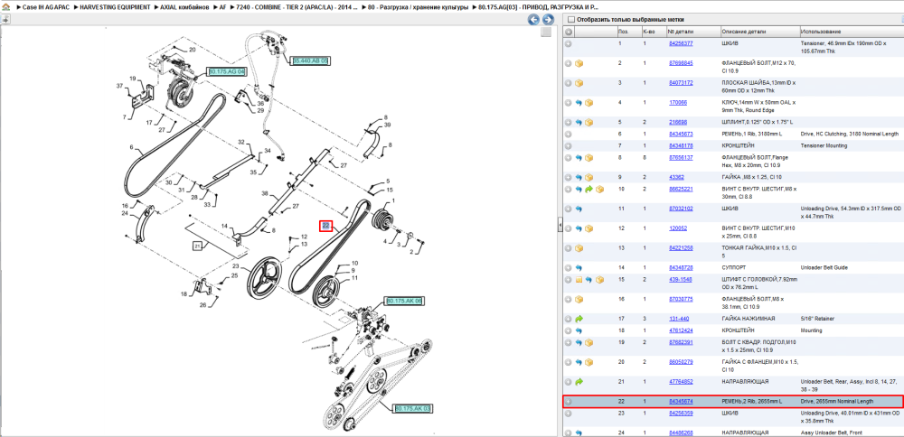
Task: Click the blue arrow icon for part 84348728
Action: click(x=579, y=268)
